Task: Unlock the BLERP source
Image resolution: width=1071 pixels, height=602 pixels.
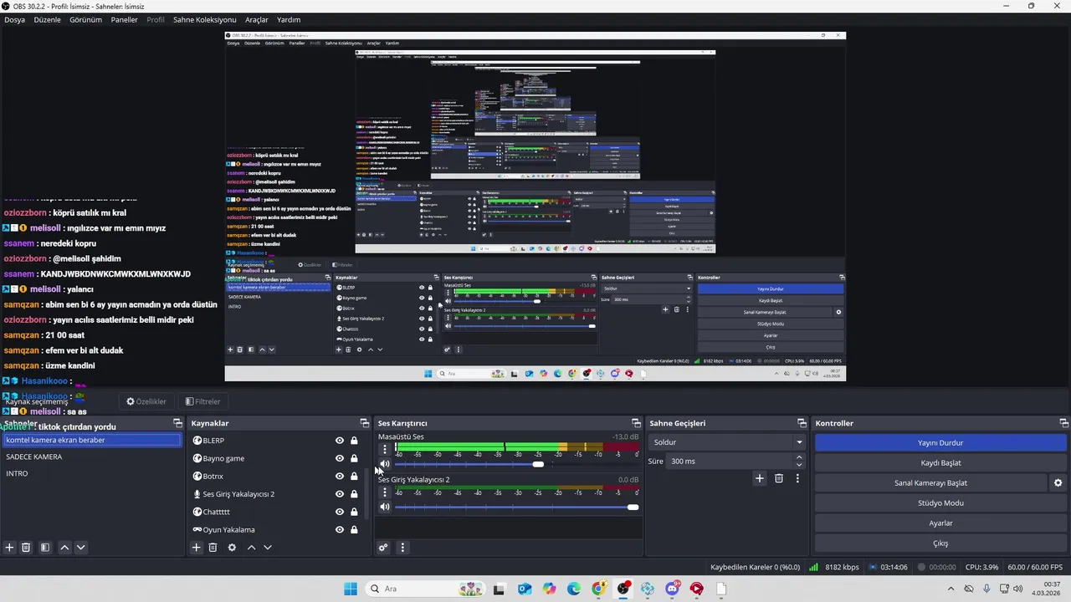Action: 354,441
